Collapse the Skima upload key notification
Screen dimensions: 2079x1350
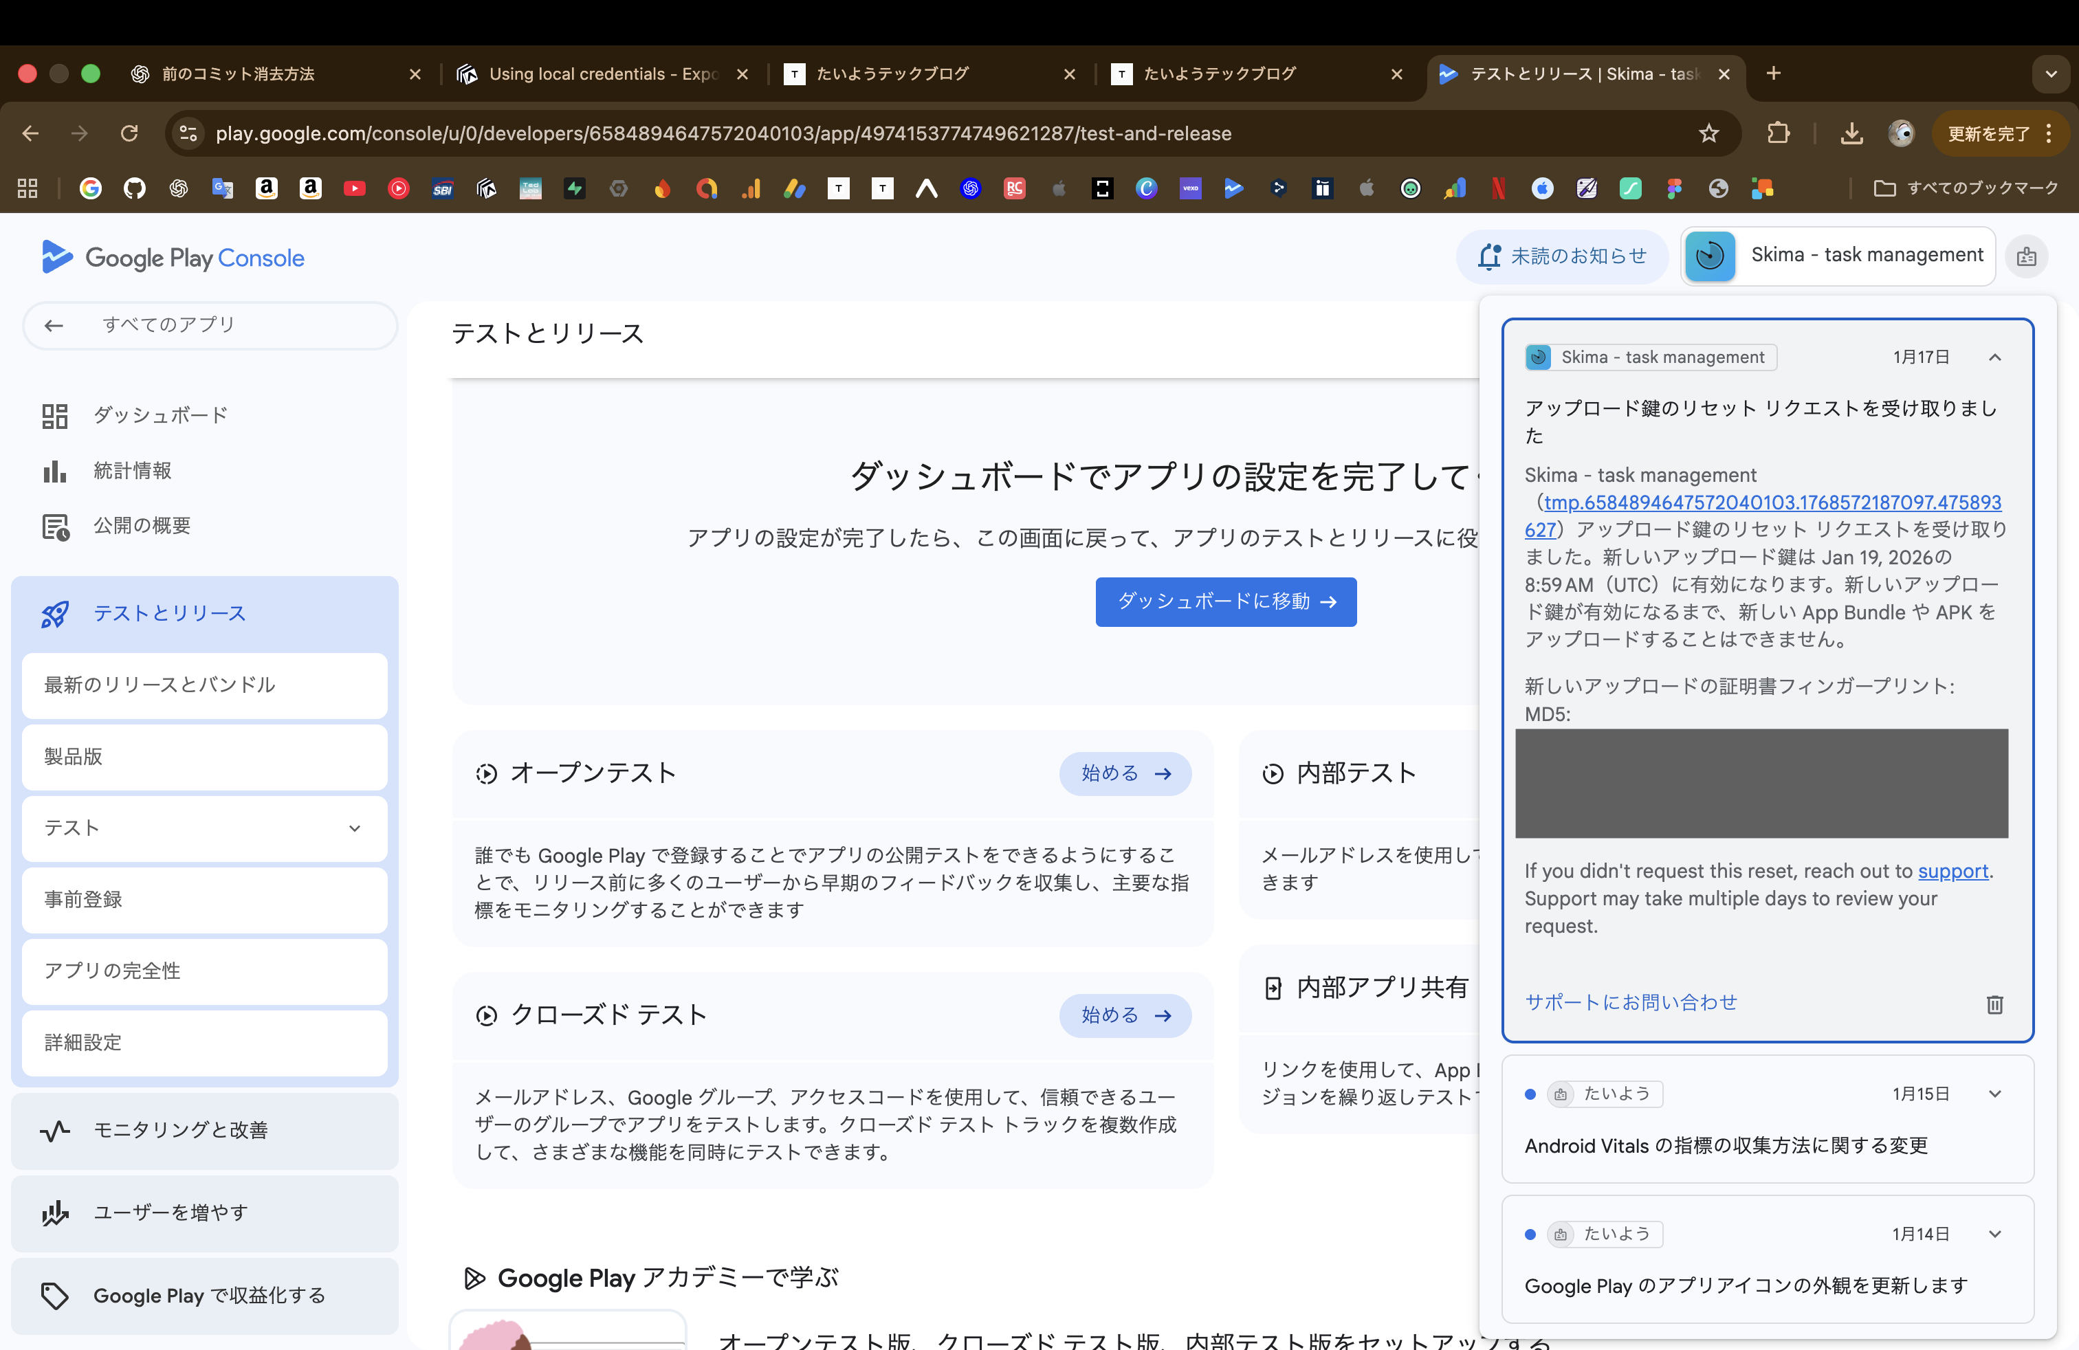tap(1995, 356)
